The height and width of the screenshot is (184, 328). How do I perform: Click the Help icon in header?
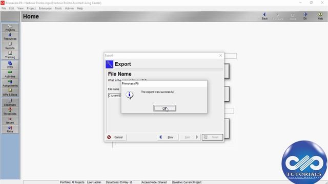[320, 16]
